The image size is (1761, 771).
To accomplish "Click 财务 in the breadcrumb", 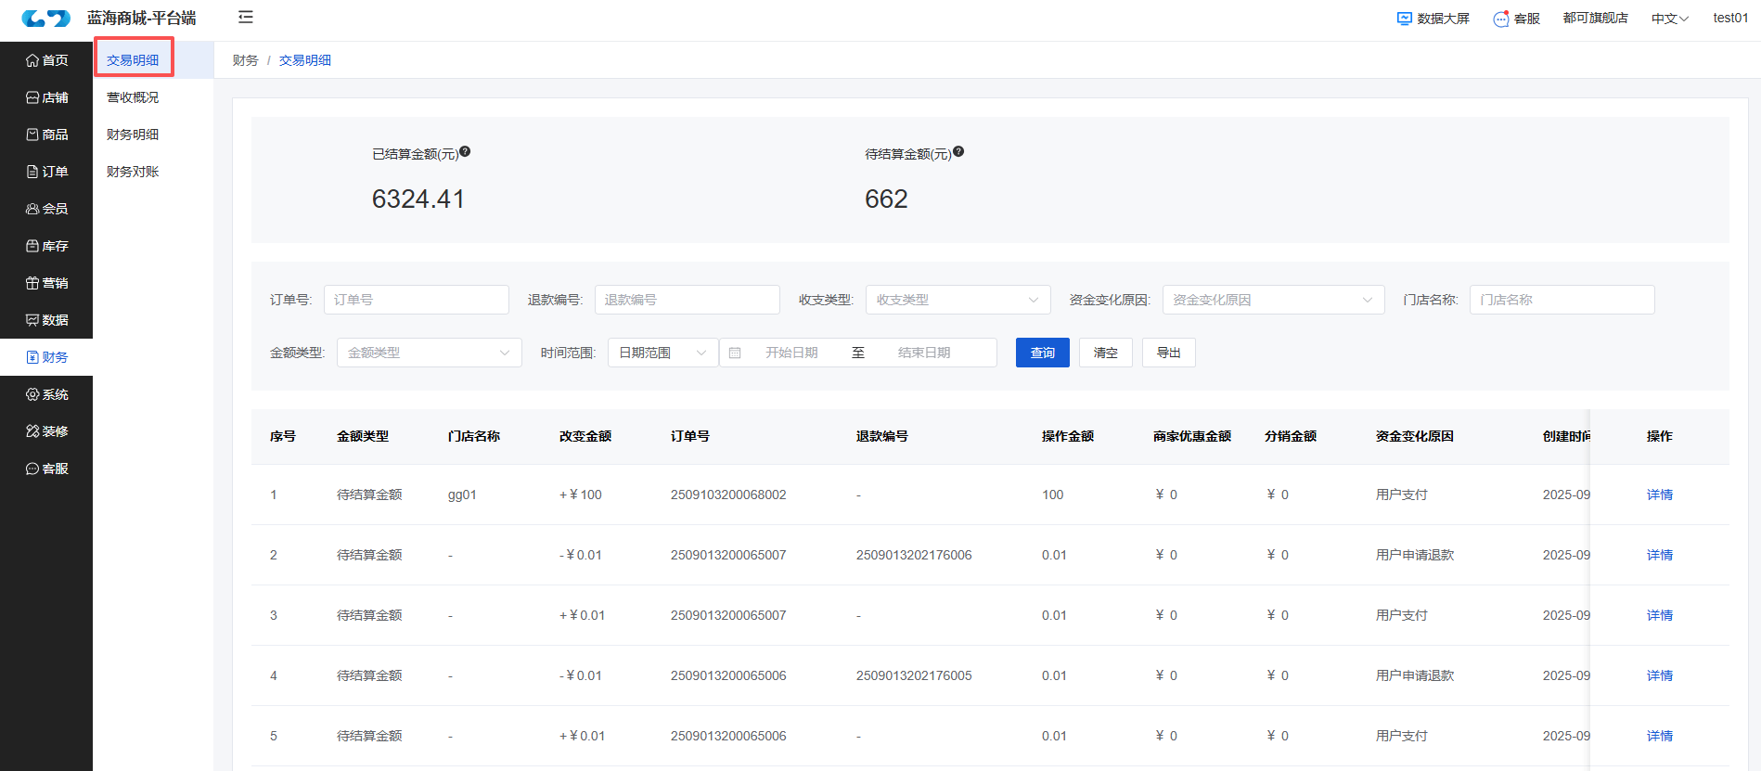I will point(245,60).
